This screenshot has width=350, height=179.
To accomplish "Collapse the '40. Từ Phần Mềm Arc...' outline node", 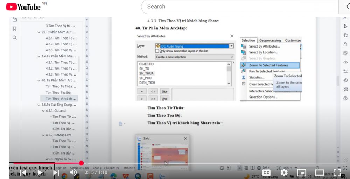I will coord(39,80).
